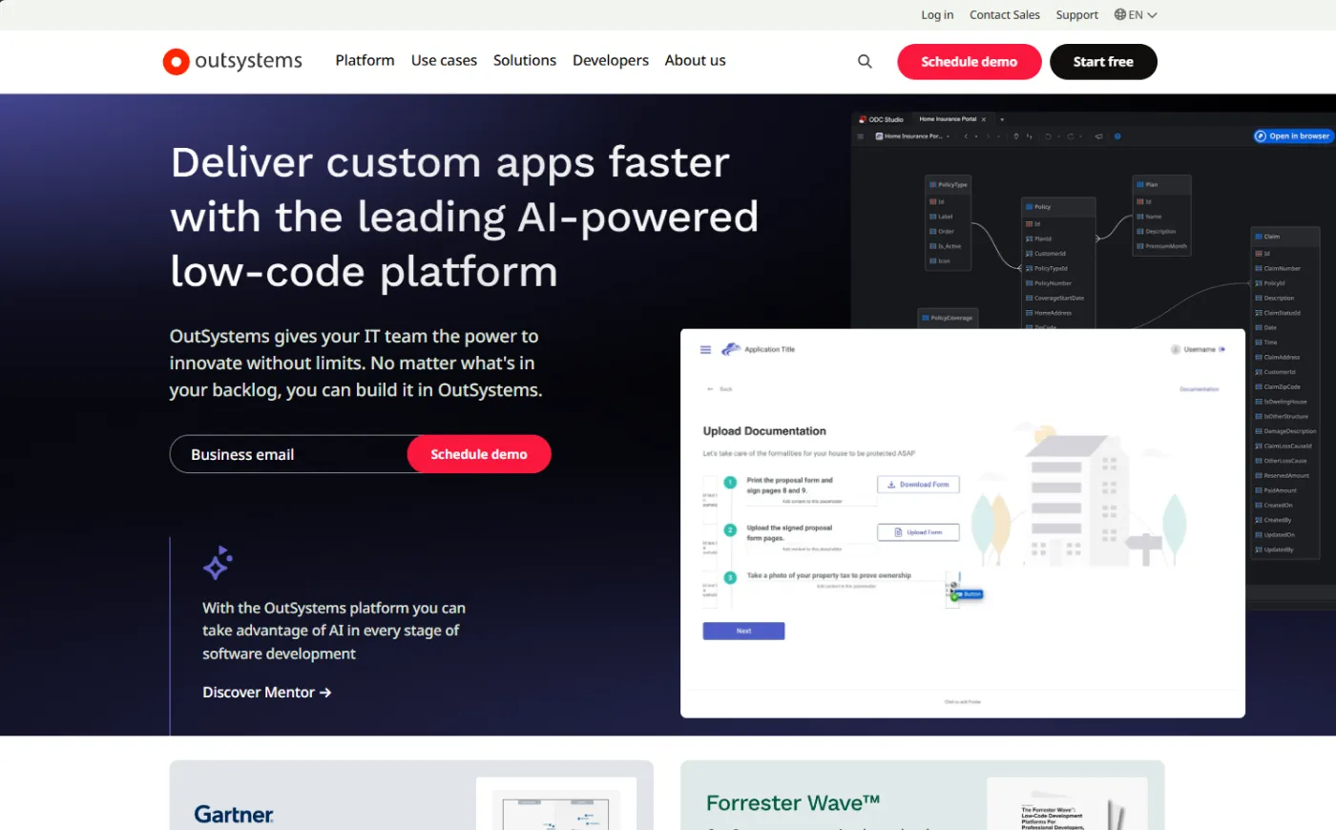1336x830 pixels.
Task: Go to Contact Sales
Action: [x=1005, y=14]
